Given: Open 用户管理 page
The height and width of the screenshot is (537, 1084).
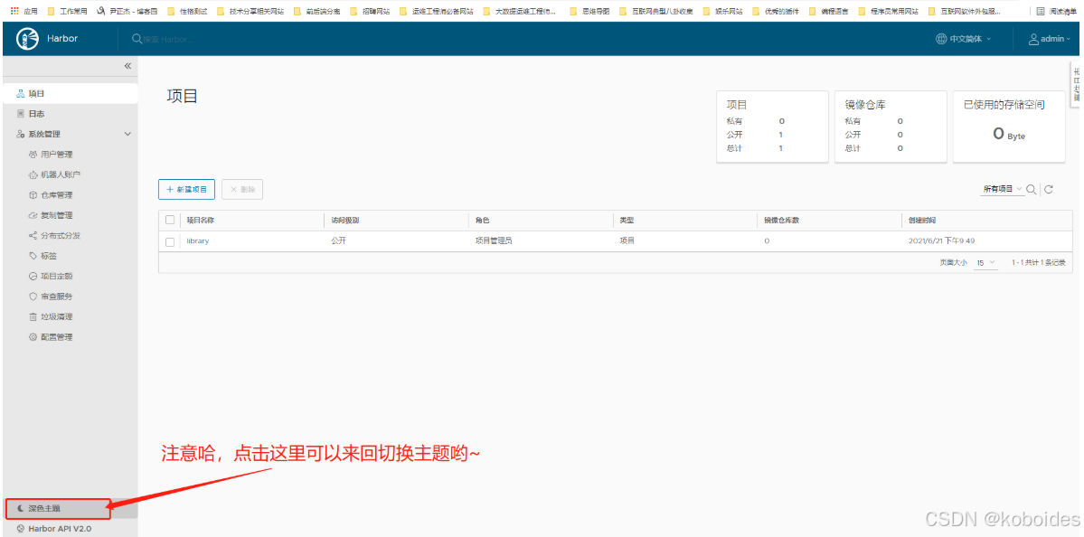Looking at the screenshot, I should coord(57,154).
